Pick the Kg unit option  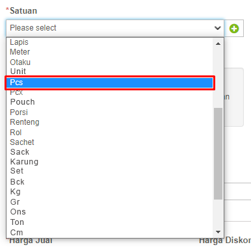tap(110, 192)
